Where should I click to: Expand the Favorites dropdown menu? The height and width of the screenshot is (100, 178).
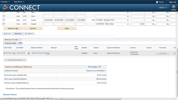tap(5, 2)
